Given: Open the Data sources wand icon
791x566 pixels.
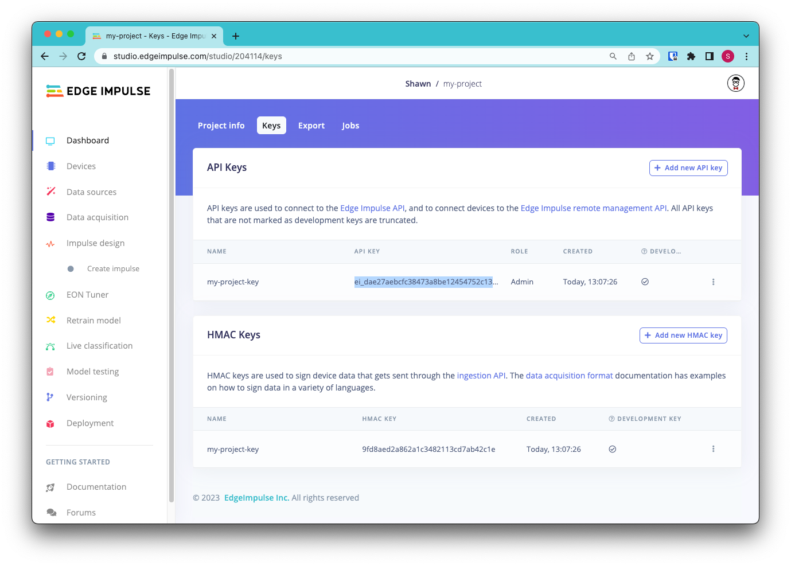Looking at the screenshot, I should click(50, 192).
